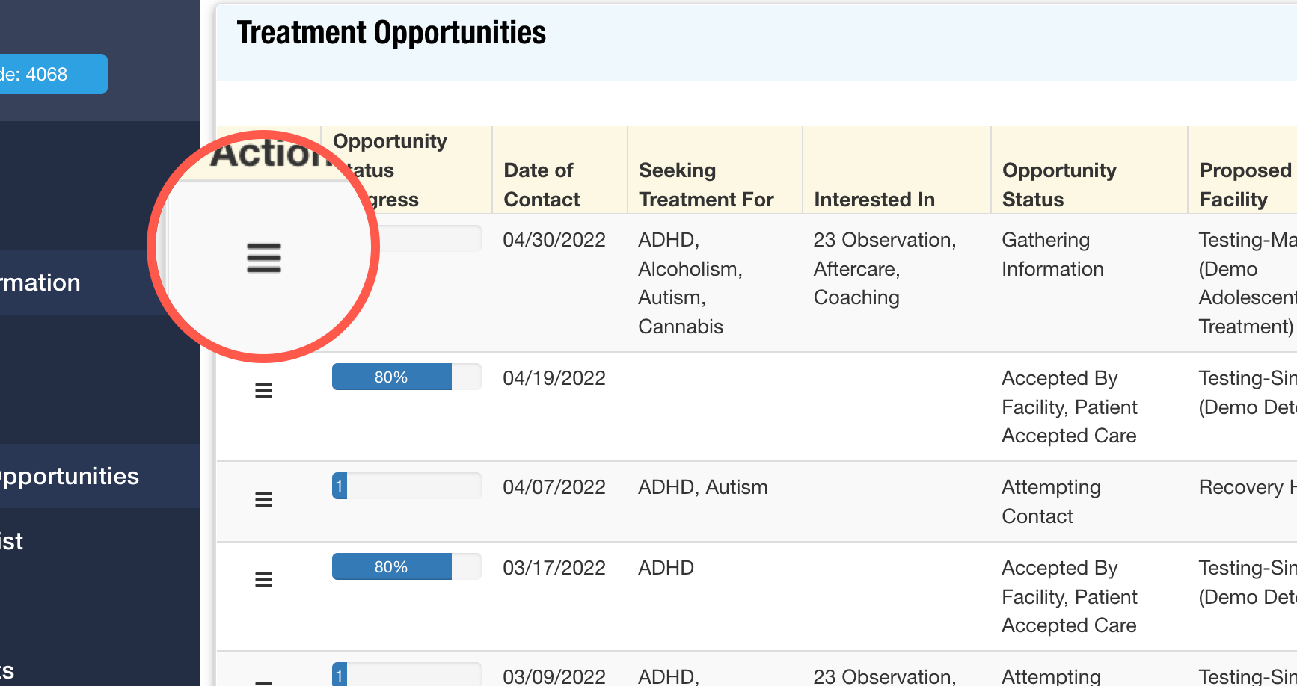
Task: Click the List entry in the sidebar
Action: tap(11, 540)
